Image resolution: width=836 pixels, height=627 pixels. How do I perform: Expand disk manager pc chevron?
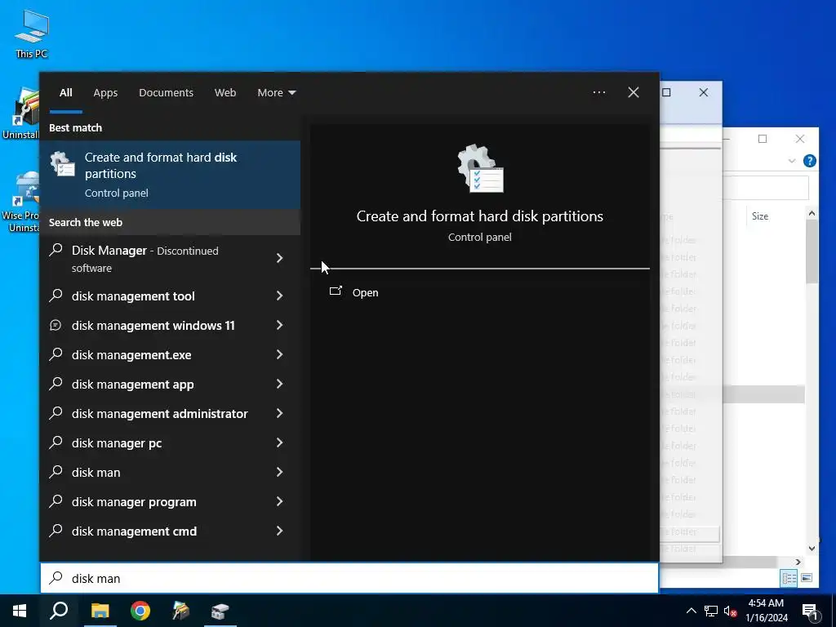[x=280, y=442]
